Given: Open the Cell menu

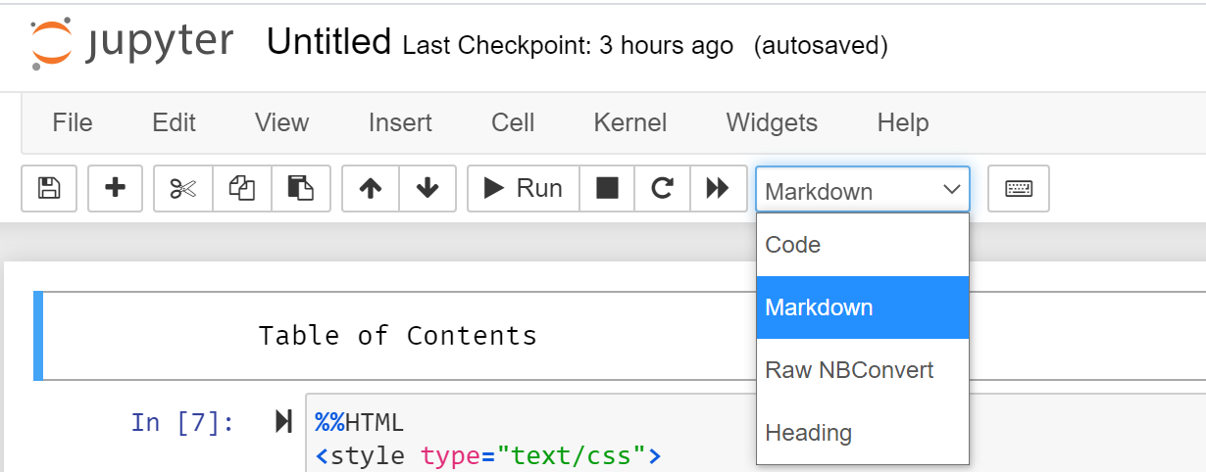Looking at the screenshot, I should [x=513, y=122].
